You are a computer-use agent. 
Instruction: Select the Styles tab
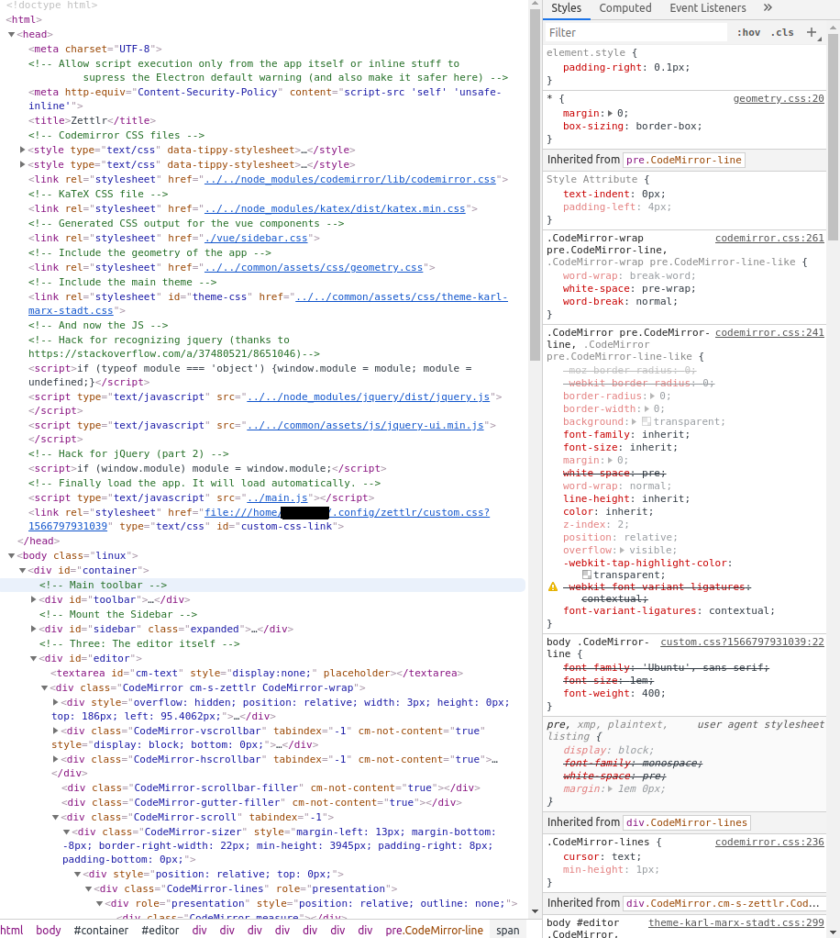[566, 8]
